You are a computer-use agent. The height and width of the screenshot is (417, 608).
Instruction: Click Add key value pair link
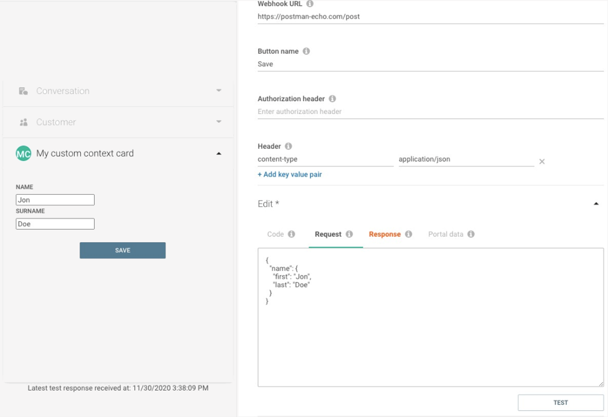pos(290,175)
